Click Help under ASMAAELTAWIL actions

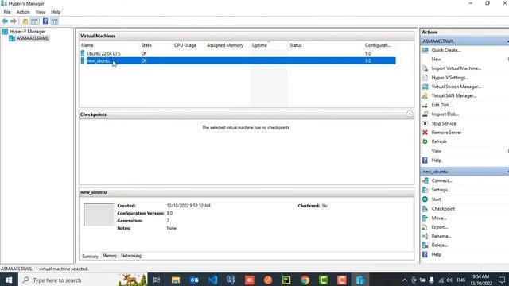point(437,160)
